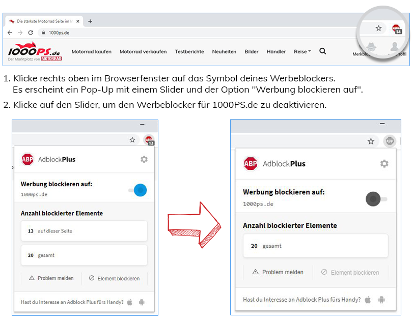Click 'Hast du Interesse' text in left popup
The height and width of the screenshot is (323, 413).
click(x=72, y=302)
